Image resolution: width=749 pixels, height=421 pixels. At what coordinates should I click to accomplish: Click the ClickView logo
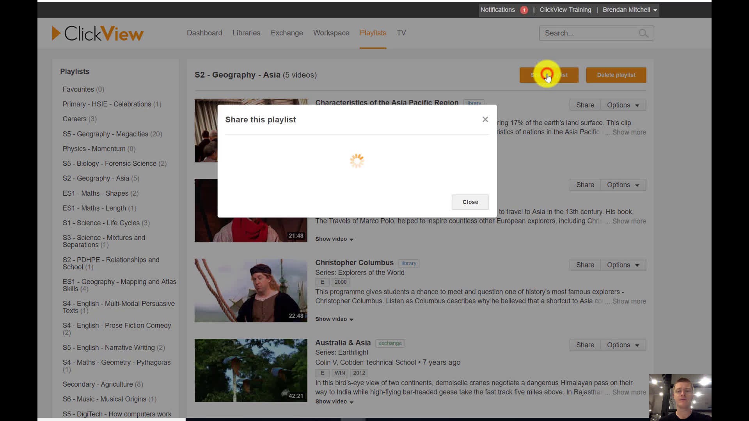click(98, 34)
